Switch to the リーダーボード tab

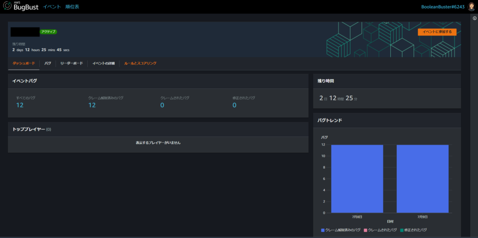coord(71,63)
